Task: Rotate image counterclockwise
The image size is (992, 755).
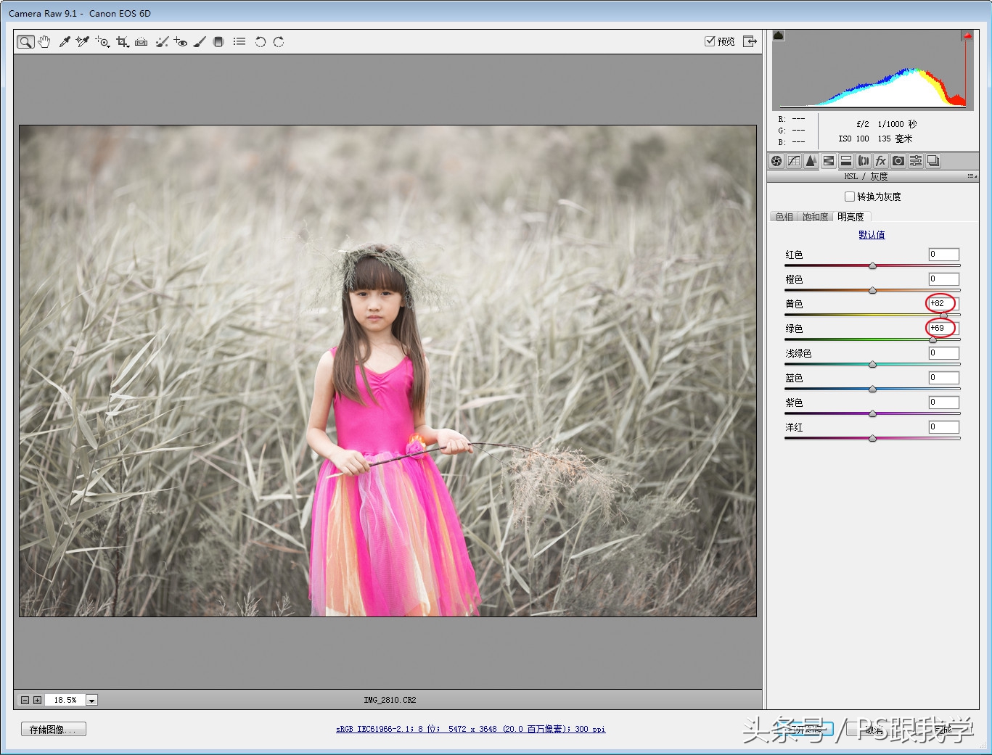Action: click(x=260, y=42)
